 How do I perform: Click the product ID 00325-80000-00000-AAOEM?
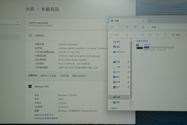(x=72, y=60)
